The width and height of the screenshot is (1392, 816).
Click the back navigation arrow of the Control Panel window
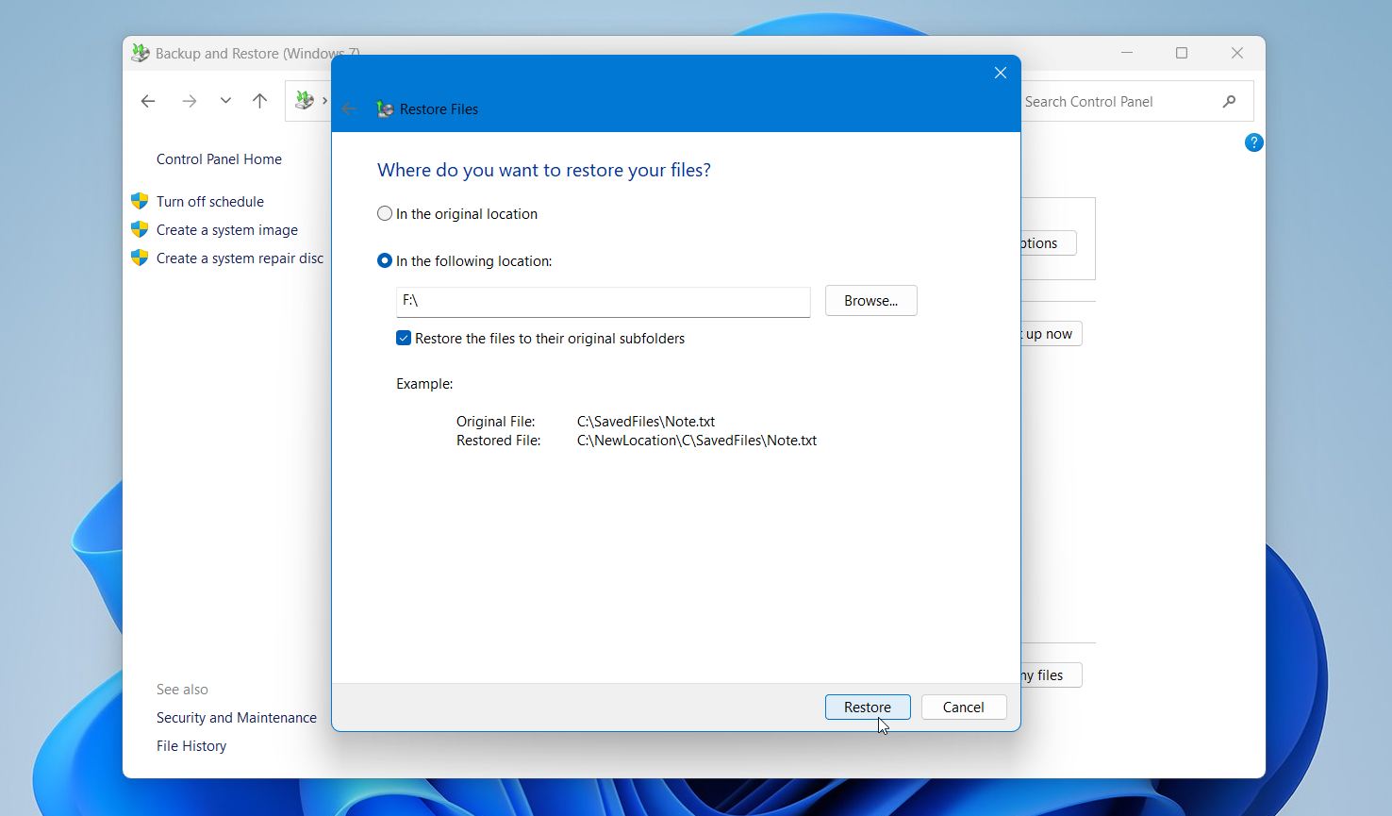[x=148, y=100]
